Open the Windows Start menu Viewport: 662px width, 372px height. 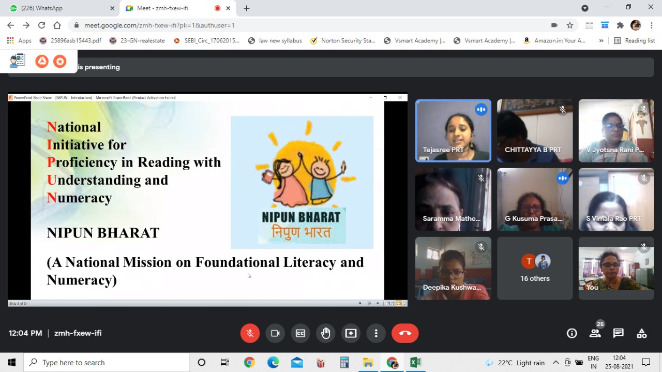coord(11,363)
